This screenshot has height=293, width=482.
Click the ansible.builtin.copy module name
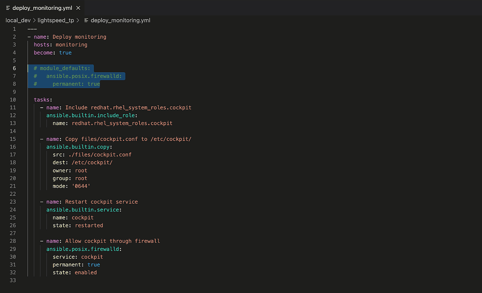[78, 147]
